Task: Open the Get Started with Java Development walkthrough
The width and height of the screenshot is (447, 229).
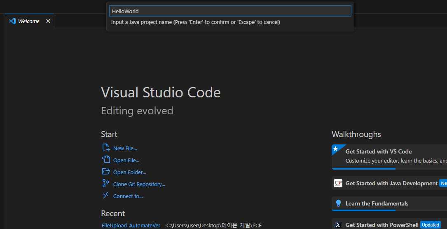Action: (x=389, y=183)
